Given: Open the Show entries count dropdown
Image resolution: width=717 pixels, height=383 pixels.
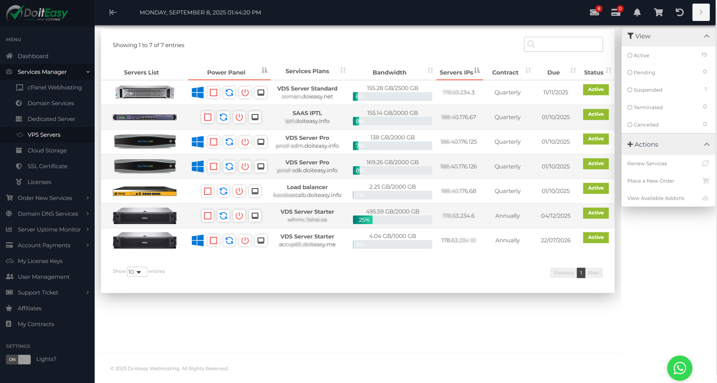Looking at the screenshot, I should (x=137, y=272).
